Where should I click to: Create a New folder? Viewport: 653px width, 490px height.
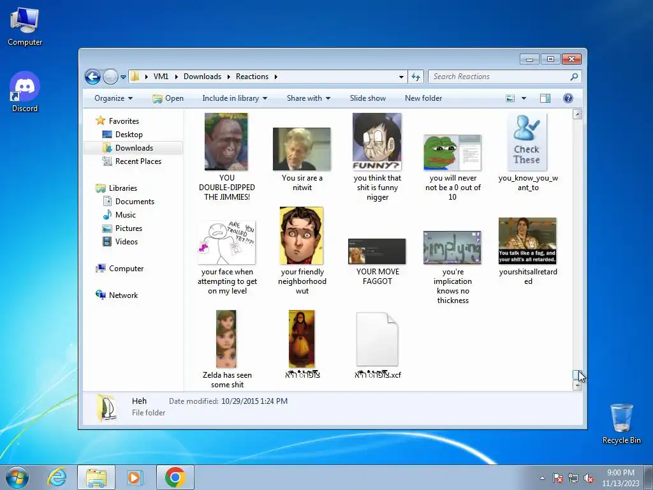(x=423, y=98)
